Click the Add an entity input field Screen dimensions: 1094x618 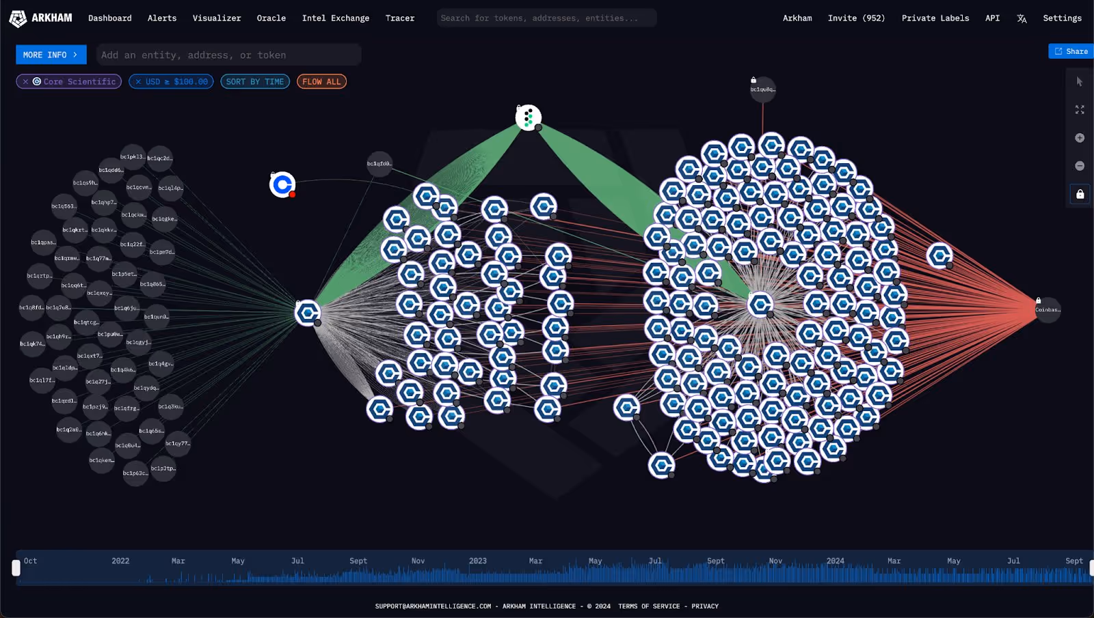point(228,55)
